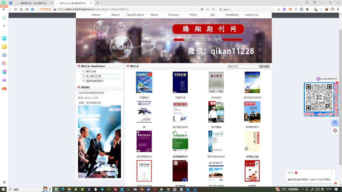
Task: Reload the current page
Action: click(15, 9)
